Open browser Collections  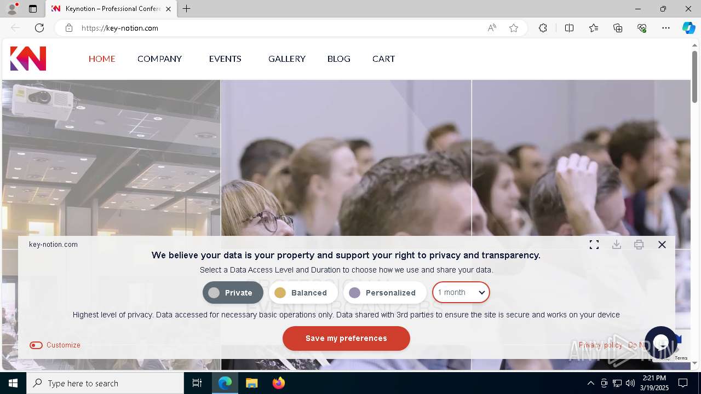[618, 28]
